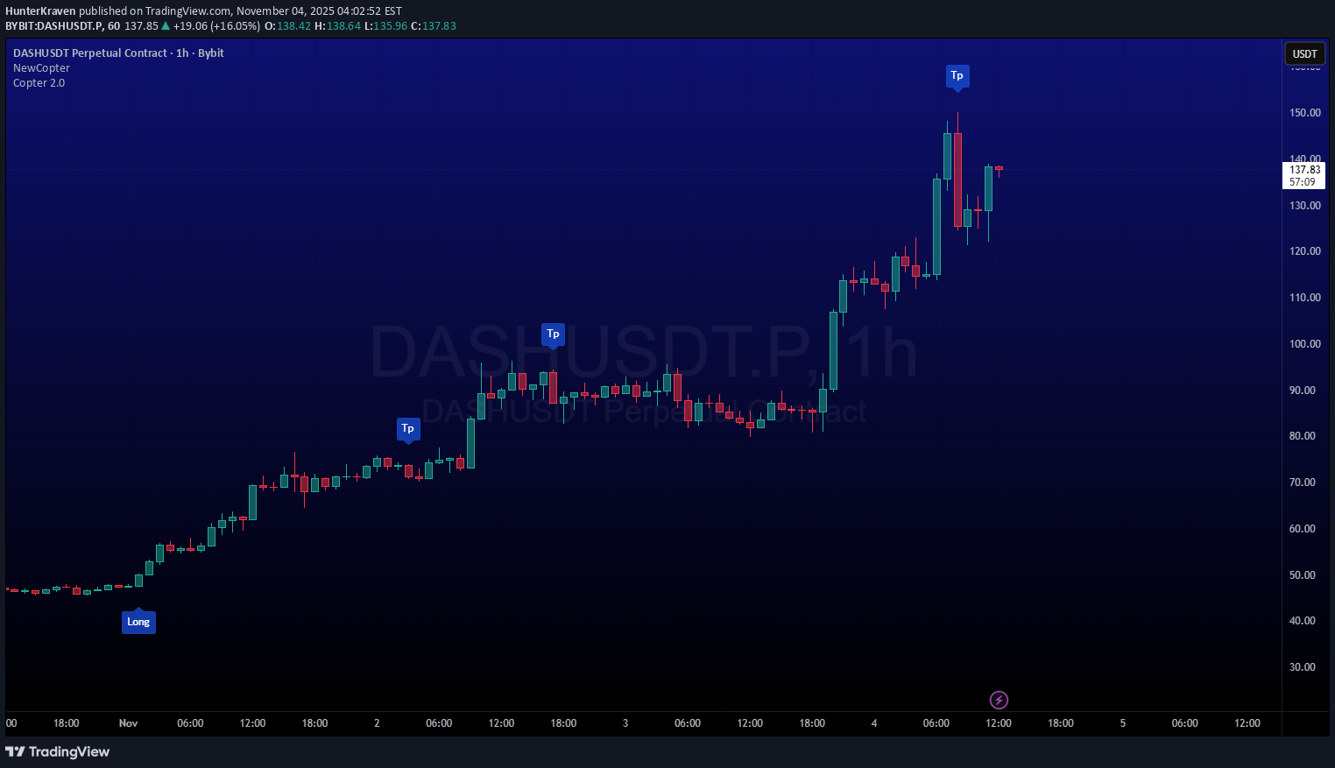Viewport: 1335px width, 768px height.
Task: Open the USDT currency button on price scale
Action: pos(1304,53)
